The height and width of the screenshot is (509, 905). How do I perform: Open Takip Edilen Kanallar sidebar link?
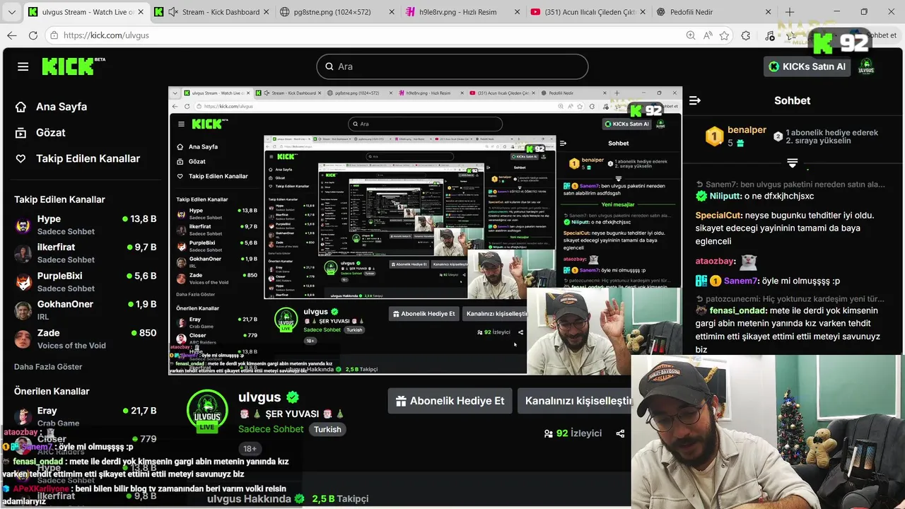[x=88, y=159]
